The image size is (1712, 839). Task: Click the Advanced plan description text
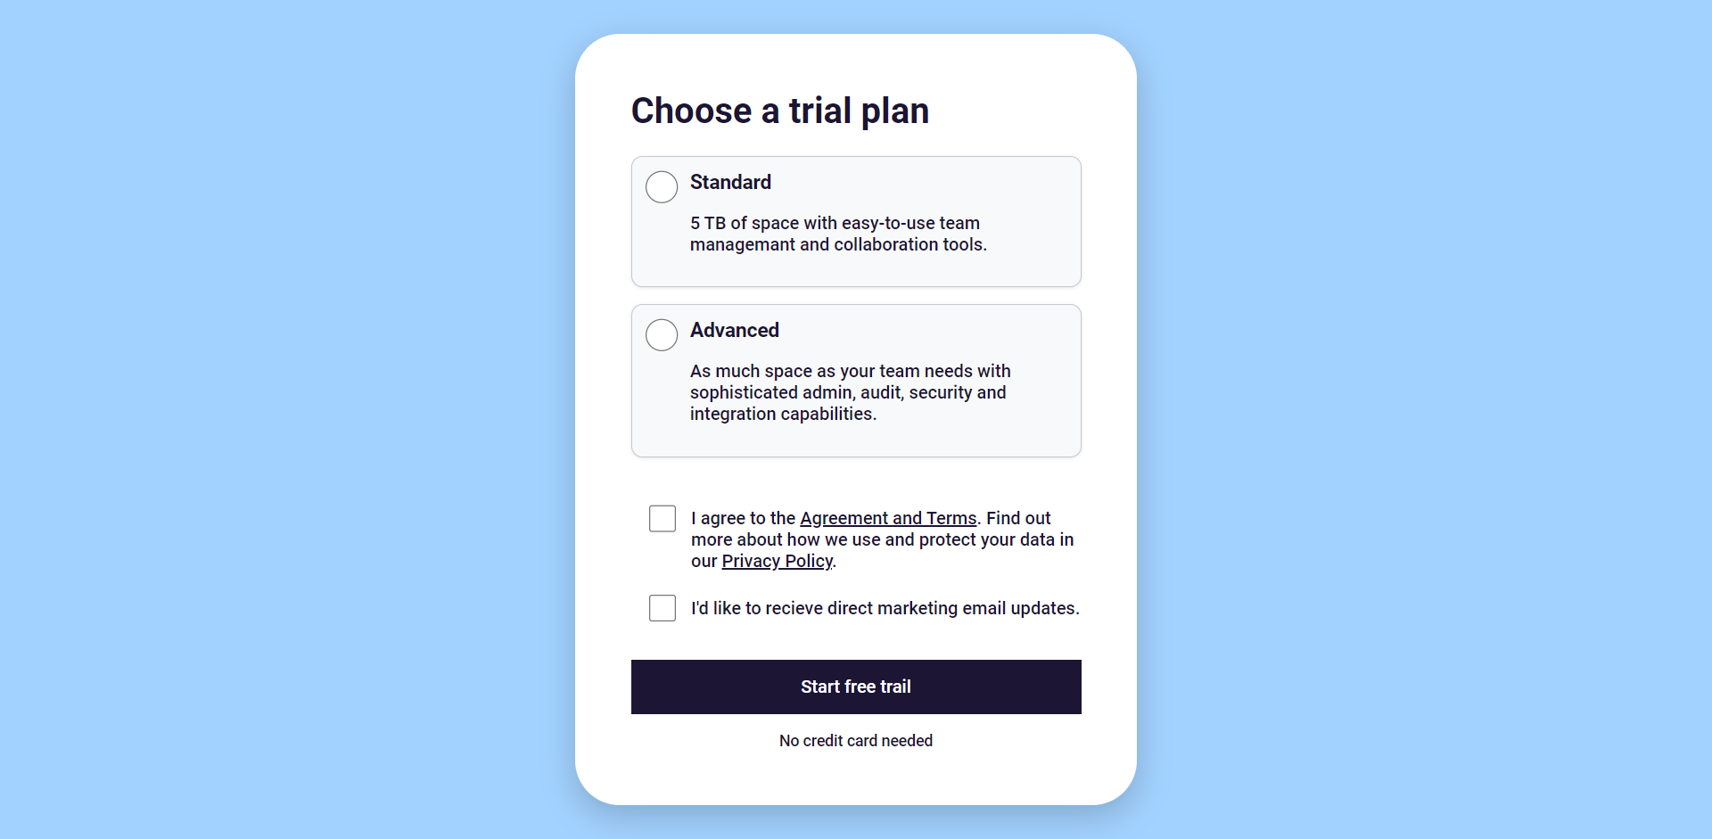pyautogui.click(x=850, y=392)
